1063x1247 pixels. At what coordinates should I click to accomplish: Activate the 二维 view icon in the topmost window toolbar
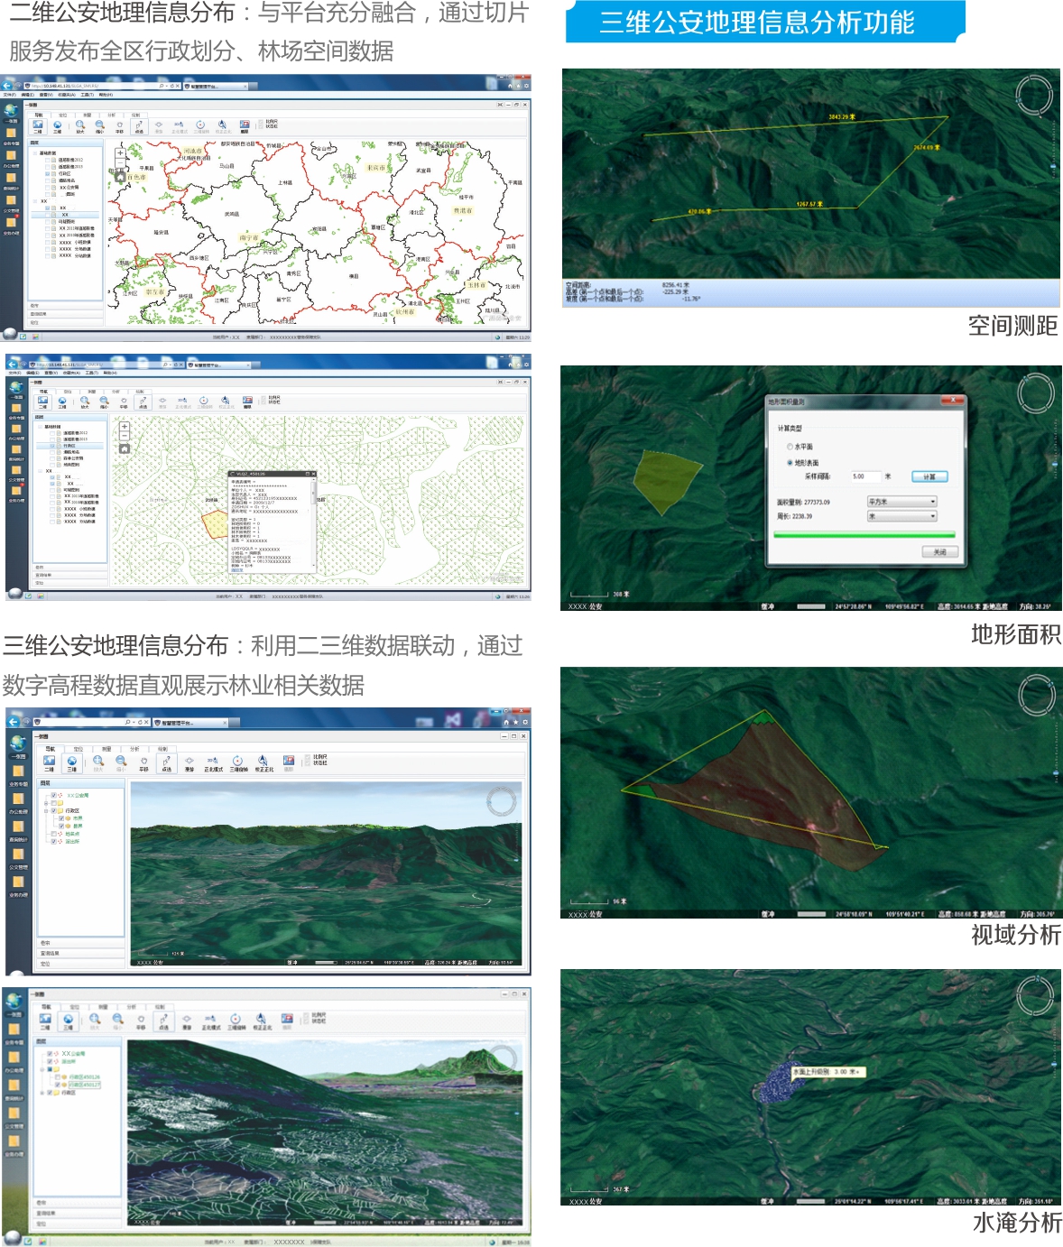pyautogui.click(x=38, y=125)
